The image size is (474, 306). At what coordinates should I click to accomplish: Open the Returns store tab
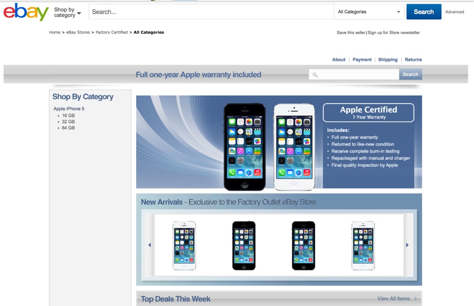[413, 60]
